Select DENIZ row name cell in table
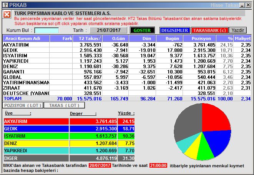254x175 pixels. tap(26, 66)
